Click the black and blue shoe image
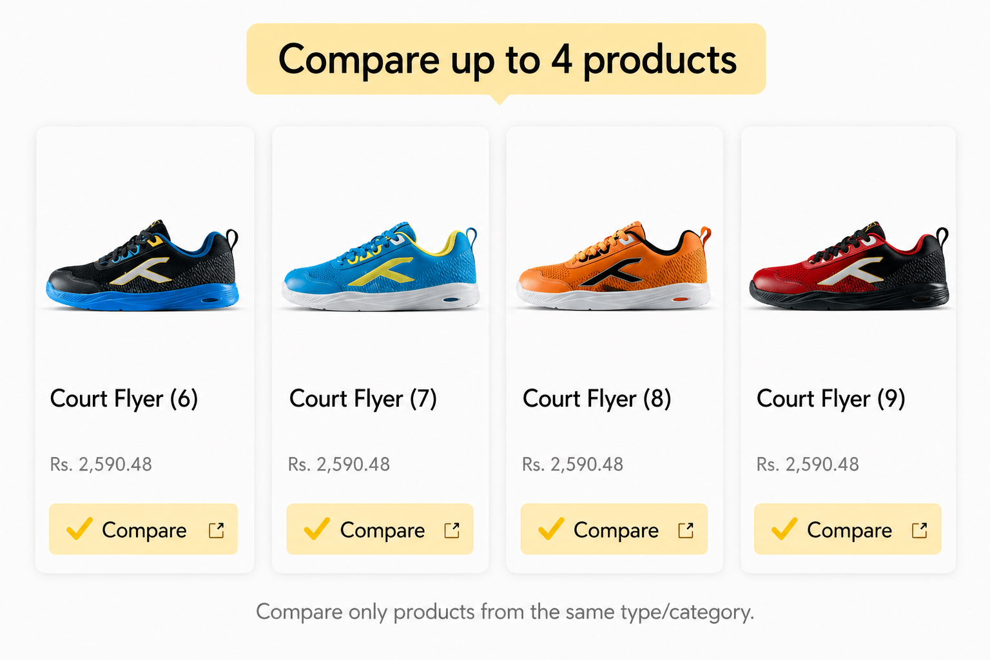 pos(142,267)
